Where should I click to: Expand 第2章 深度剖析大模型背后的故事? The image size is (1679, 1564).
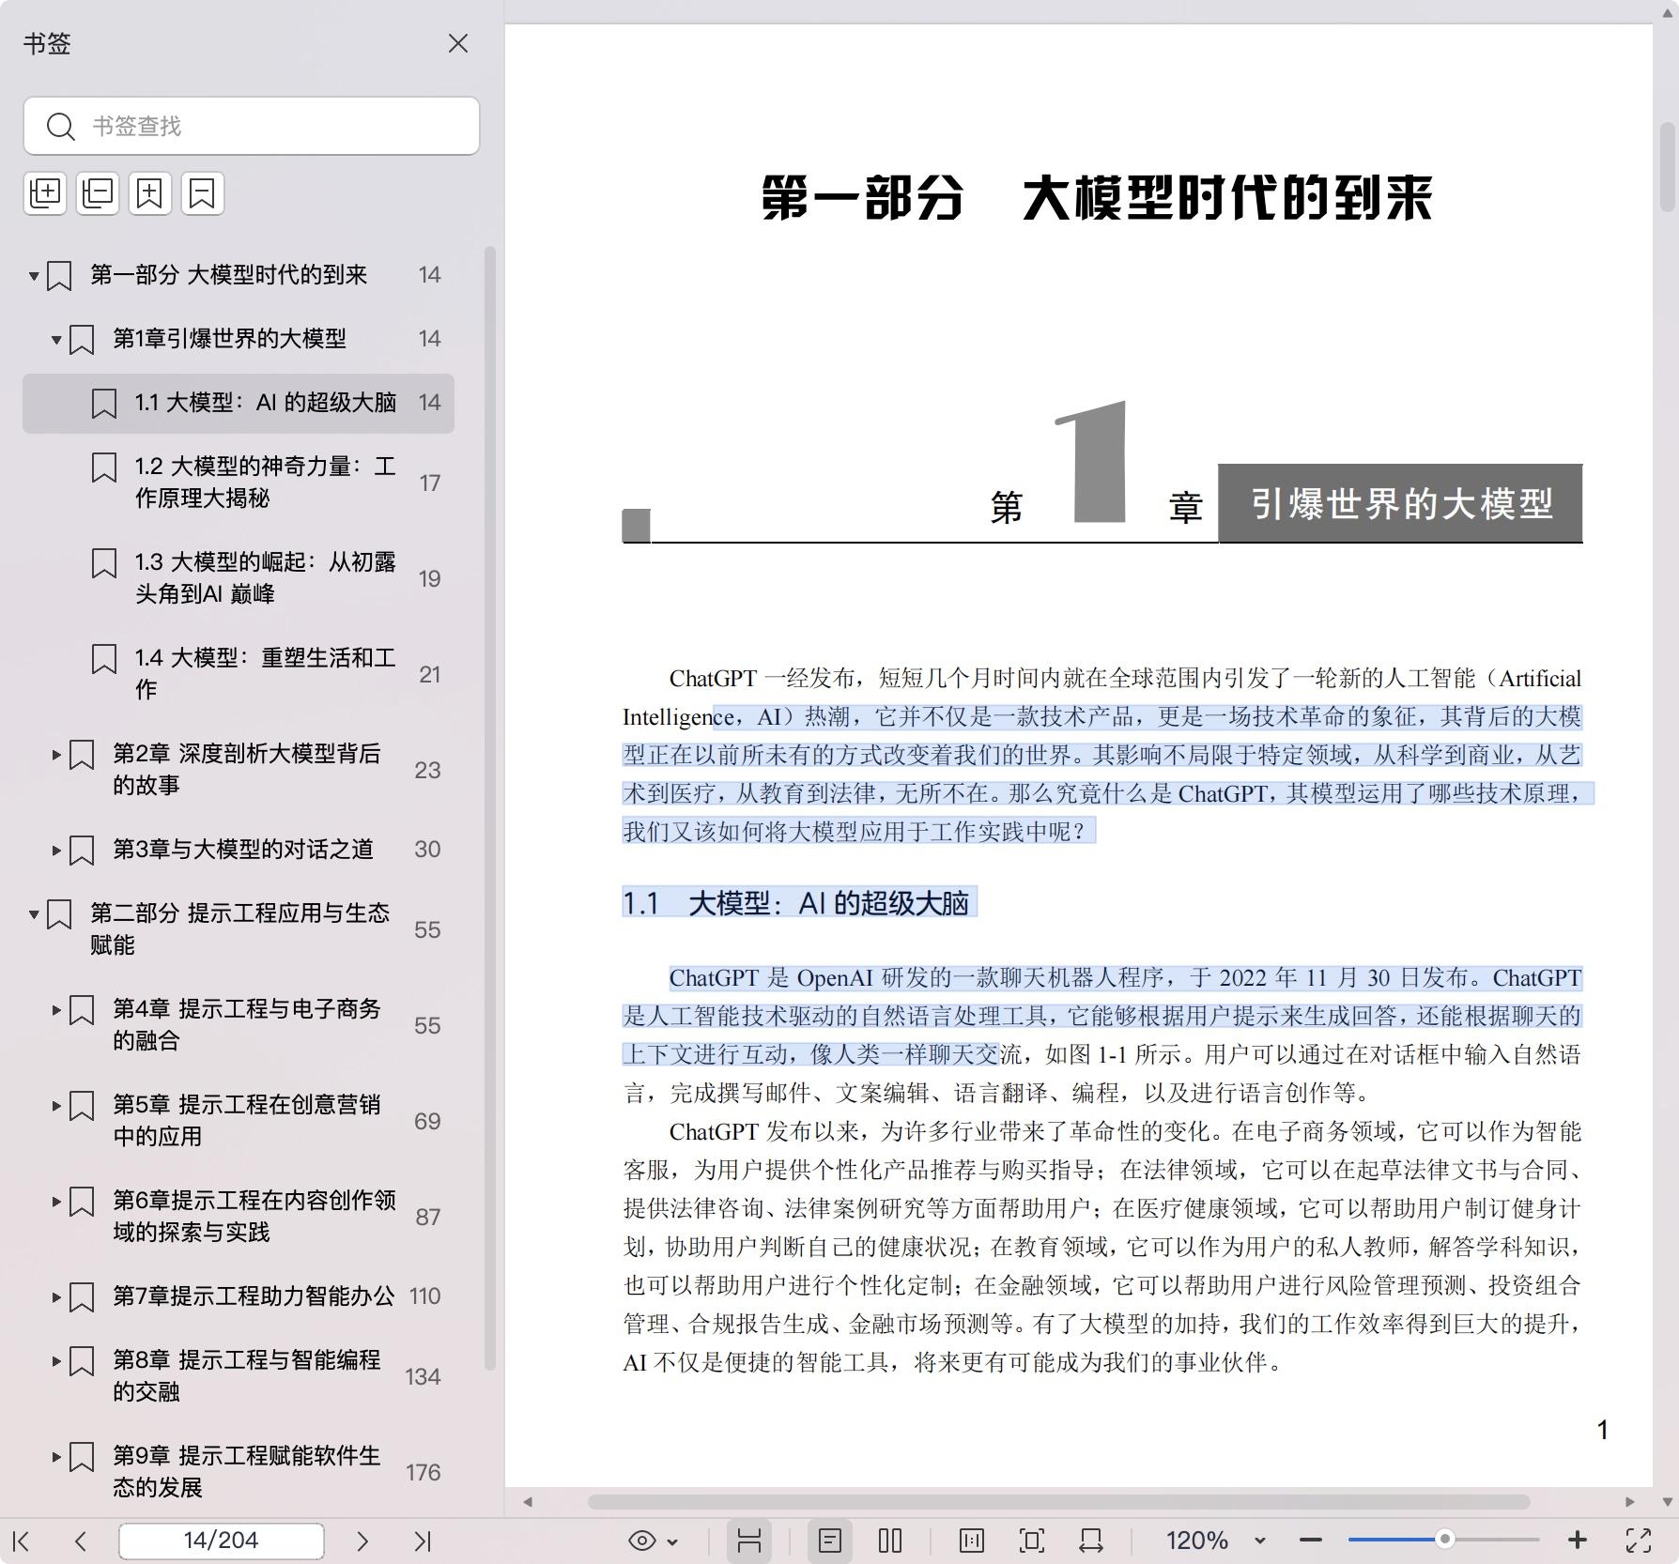coord(56,754)
